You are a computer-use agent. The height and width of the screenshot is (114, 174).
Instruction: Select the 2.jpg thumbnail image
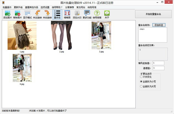click(61, 36)
